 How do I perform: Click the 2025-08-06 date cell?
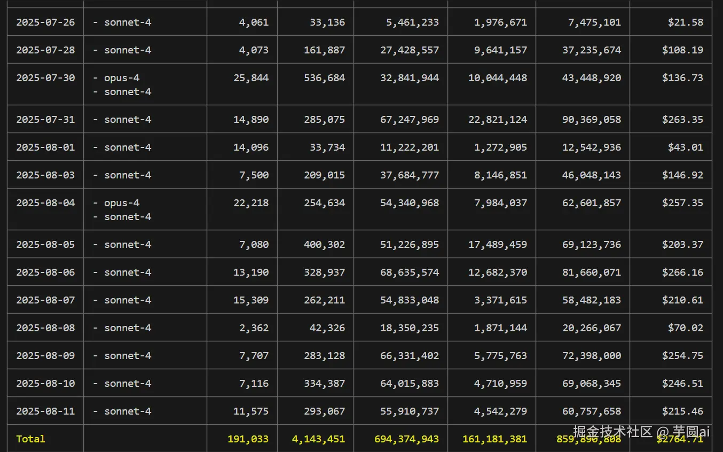tap(45, 272)
